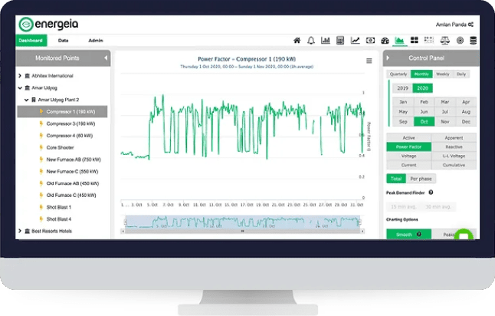This screenshot has height=316, width=495.
Task: Open the Admin tab
Action: click(x=96, y=40)
